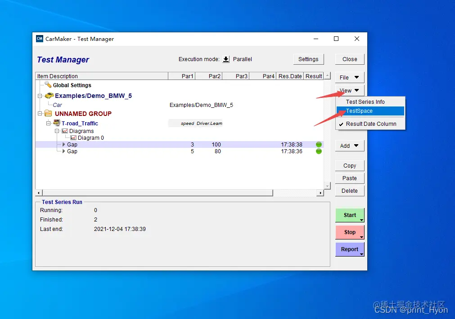Click the Result column header
This screenshot has height=319, width=455.
313,76
